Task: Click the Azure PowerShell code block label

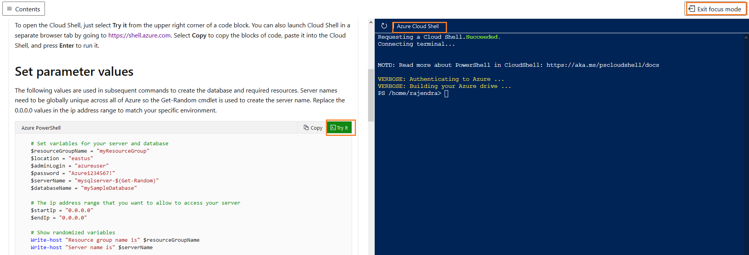Action: [41, 128]
